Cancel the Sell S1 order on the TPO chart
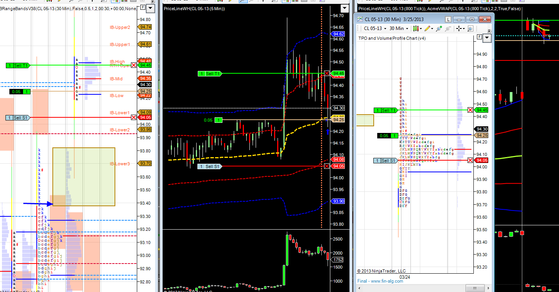This screenshot has width=559, height=292. (x=470, y=160)
